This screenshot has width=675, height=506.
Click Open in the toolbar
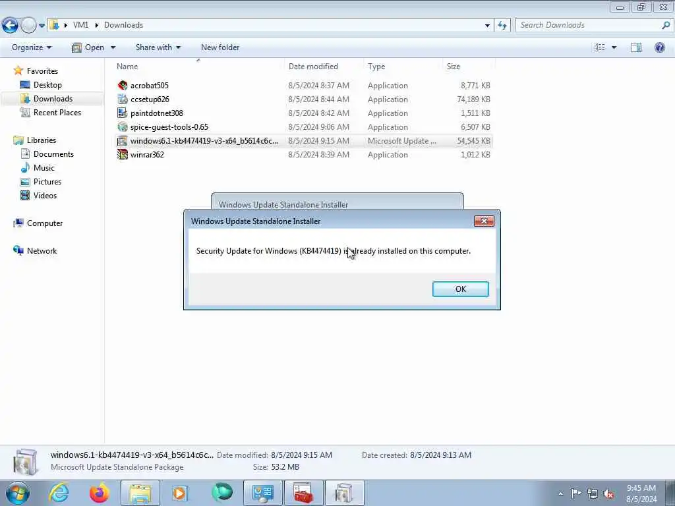[88, 47]
